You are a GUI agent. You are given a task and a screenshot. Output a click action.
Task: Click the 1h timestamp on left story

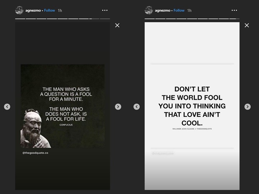[60, 10]
